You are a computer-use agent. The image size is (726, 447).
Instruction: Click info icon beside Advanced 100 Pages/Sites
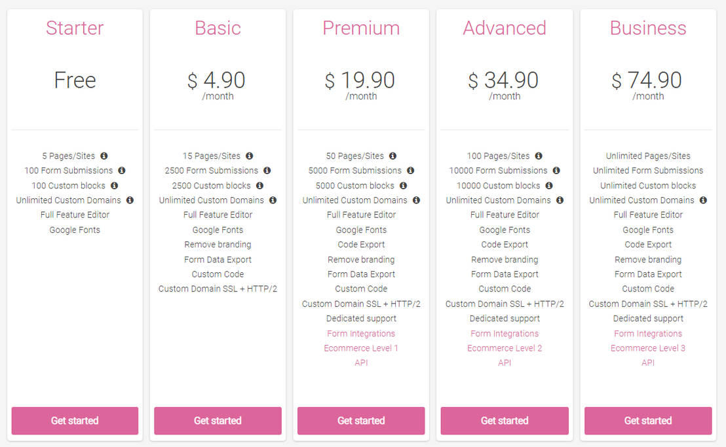[539, 156]
